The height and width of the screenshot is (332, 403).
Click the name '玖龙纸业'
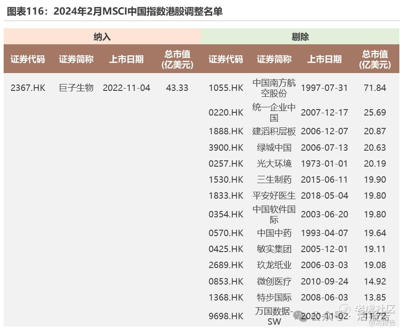274,265
